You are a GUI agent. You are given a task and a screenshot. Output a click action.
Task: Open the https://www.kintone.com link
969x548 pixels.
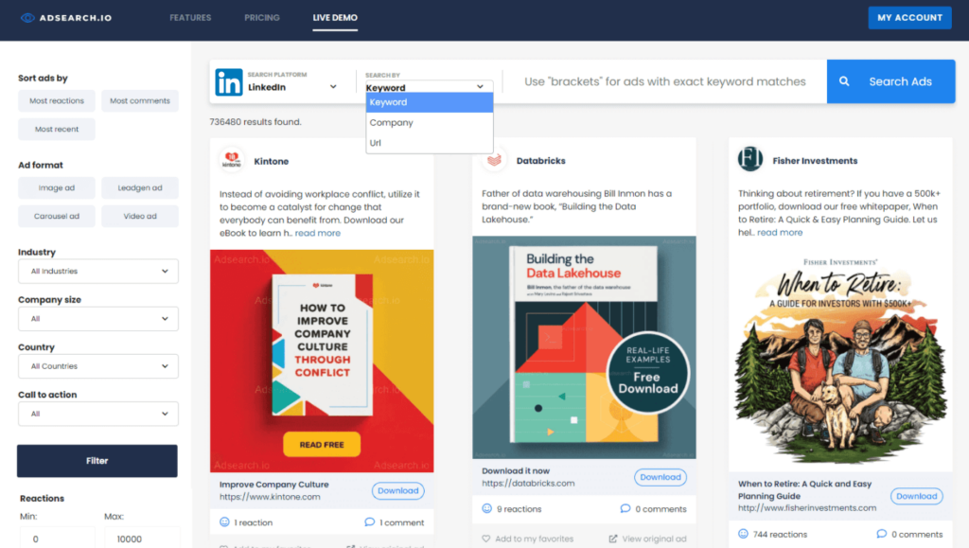click(x=270, y=497)
